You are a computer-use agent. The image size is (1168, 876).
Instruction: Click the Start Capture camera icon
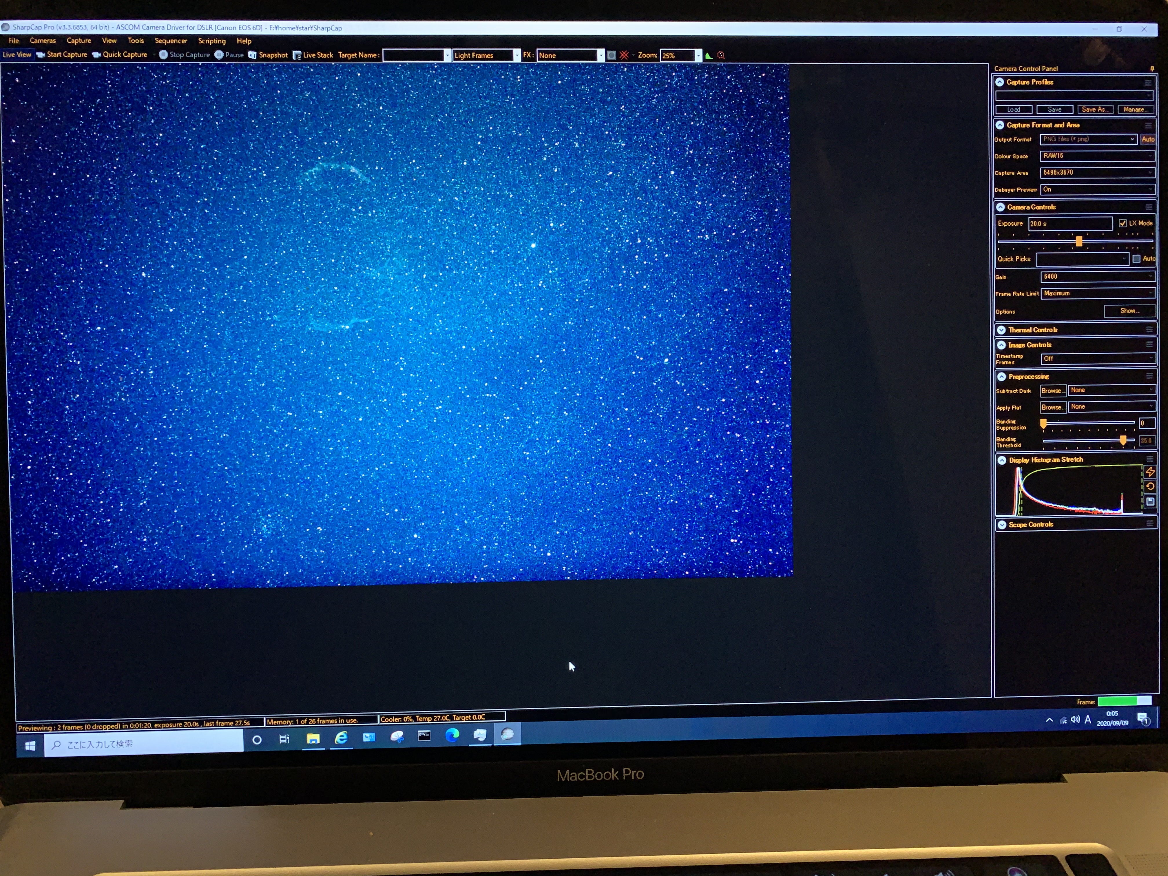point(41,55)
